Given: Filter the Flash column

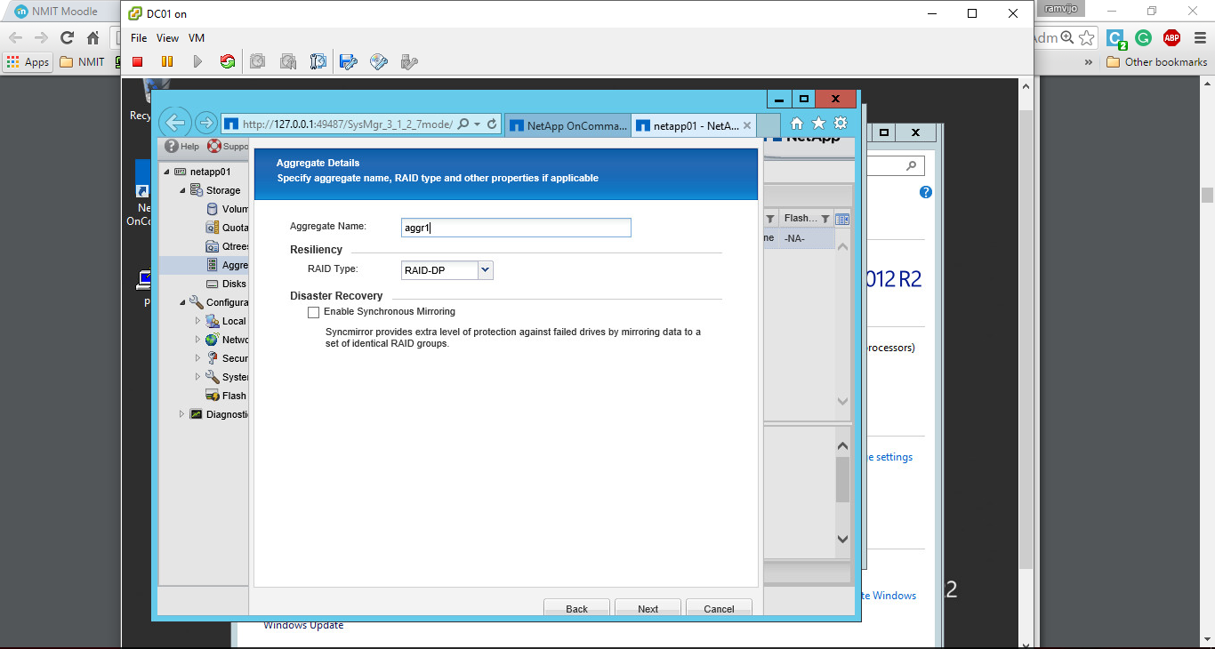Looking at the screenshot, I should pyautogui.click(x=825, y=219).
